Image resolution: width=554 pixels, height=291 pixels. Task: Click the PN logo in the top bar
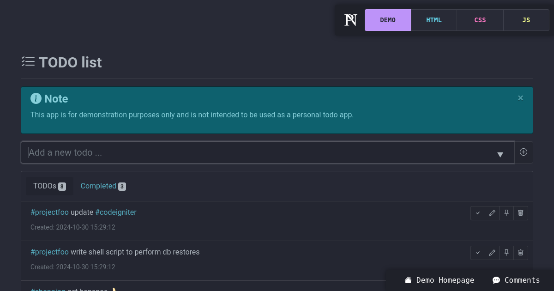[x=350, y=20]
